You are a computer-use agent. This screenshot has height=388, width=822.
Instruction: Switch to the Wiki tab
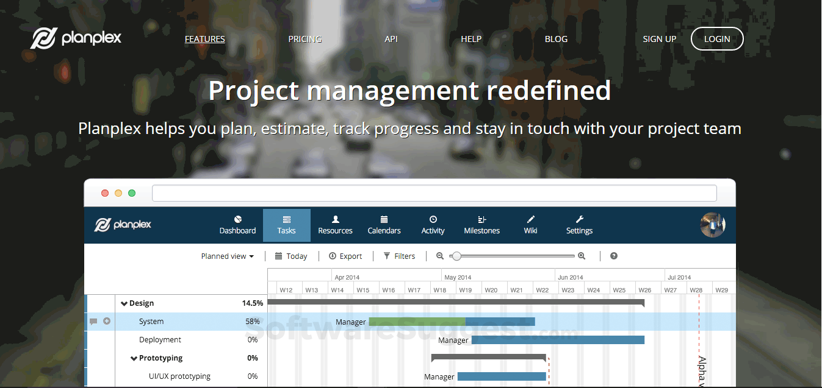pyautogui.click(x=530, y=225)
